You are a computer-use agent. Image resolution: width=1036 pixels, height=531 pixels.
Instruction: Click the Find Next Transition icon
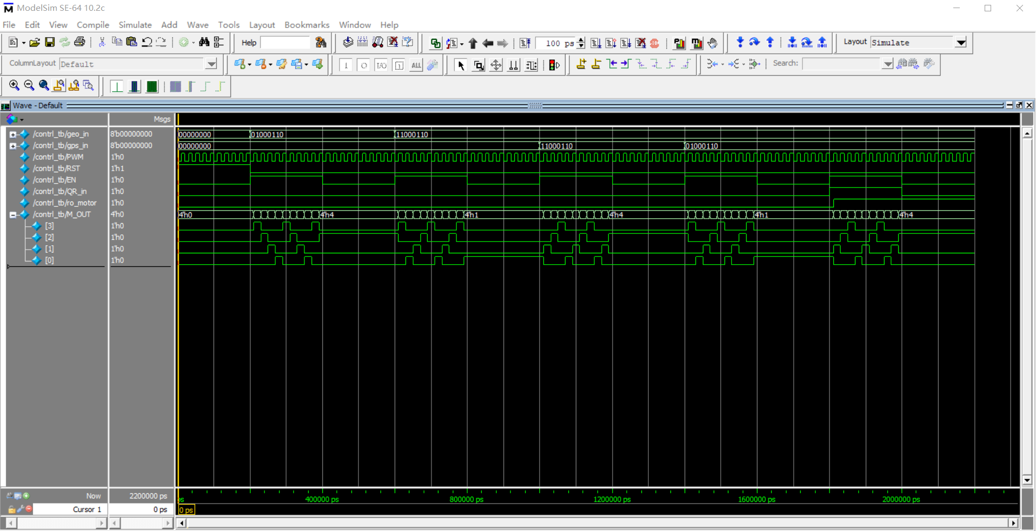pyautogui.click(x=626, y=64)
